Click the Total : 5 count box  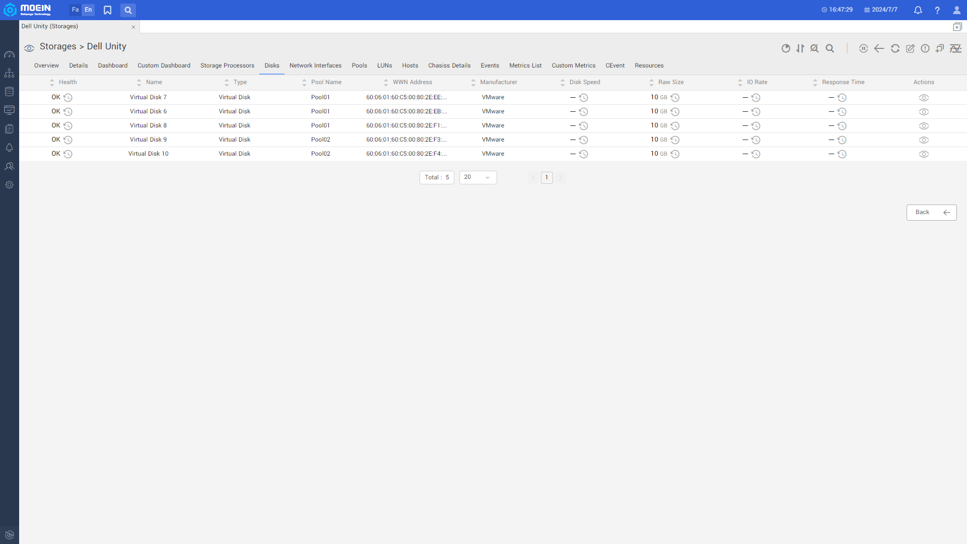(437, 177)
